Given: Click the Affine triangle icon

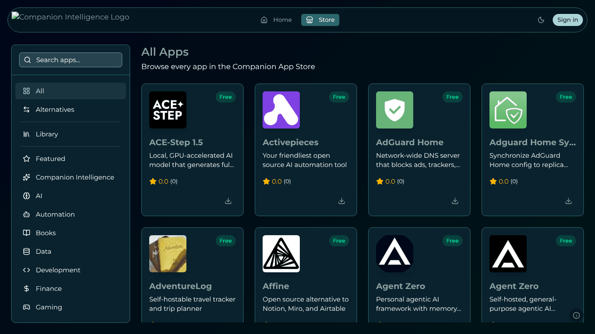Looking at the screenshot, I should [x=281, y=254].
